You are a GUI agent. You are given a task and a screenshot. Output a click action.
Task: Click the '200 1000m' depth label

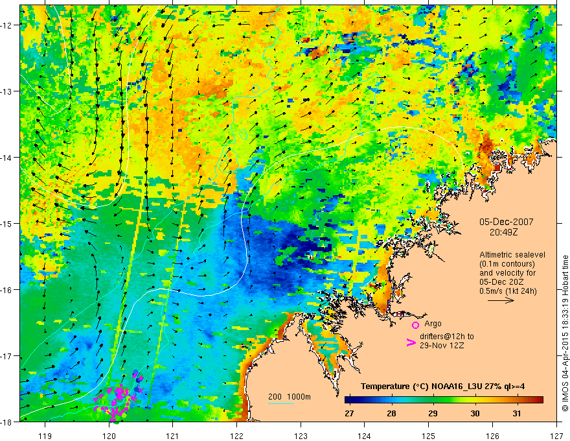290,397
